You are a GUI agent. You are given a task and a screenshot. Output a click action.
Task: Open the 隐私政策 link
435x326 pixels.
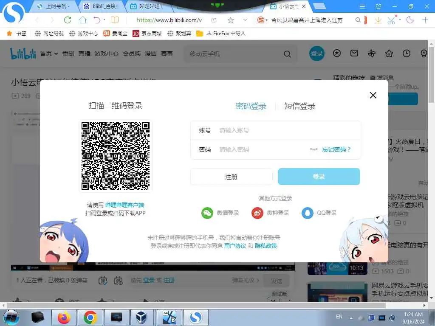[x=266, y=246]
